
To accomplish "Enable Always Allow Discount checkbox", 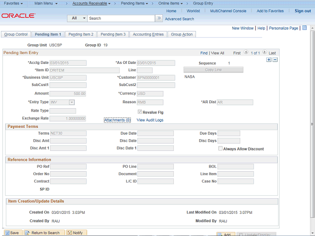I will [220, 148].
